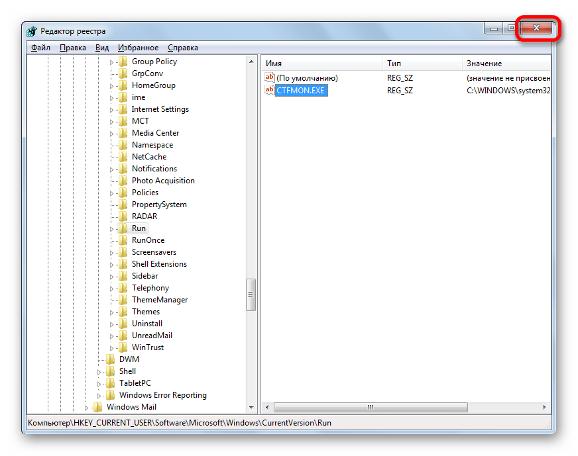Click the Registry Editor title bar icon
Viewport: 578px width, 456px height.
click(x=32, y=31)
